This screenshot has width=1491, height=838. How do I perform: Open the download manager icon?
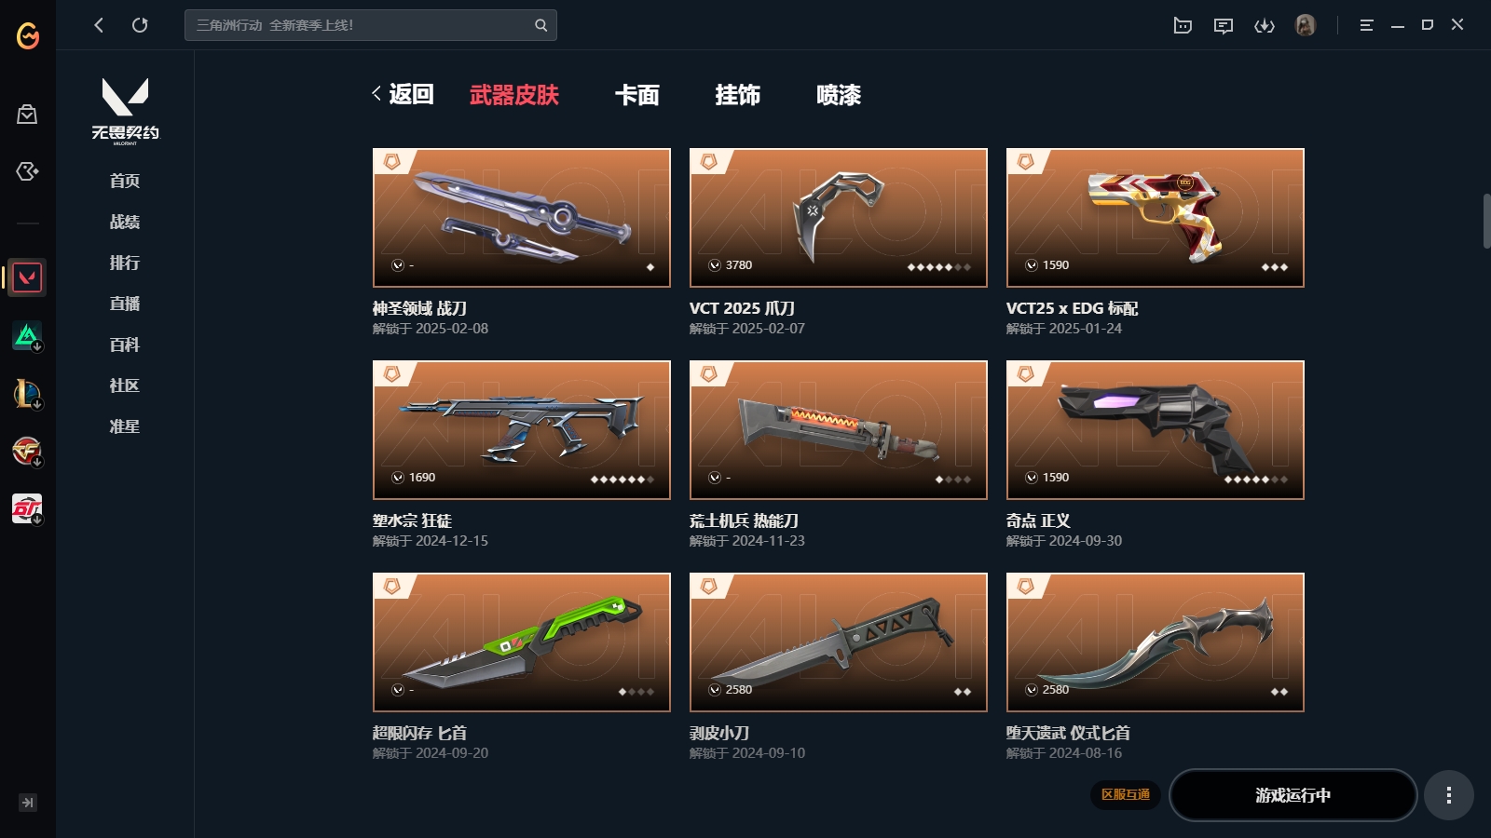pyautogui.click(x=1265, y=26)
